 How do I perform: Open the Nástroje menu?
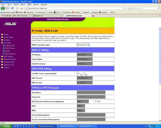click(36, 5)
